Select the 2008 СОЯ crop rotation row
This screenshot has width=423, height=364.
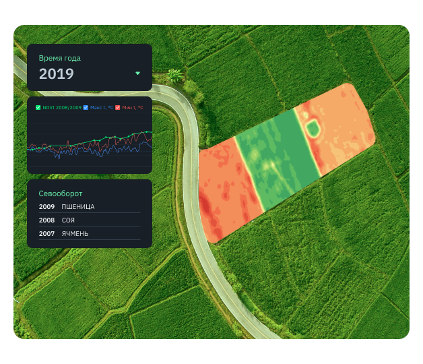(90, 220)
